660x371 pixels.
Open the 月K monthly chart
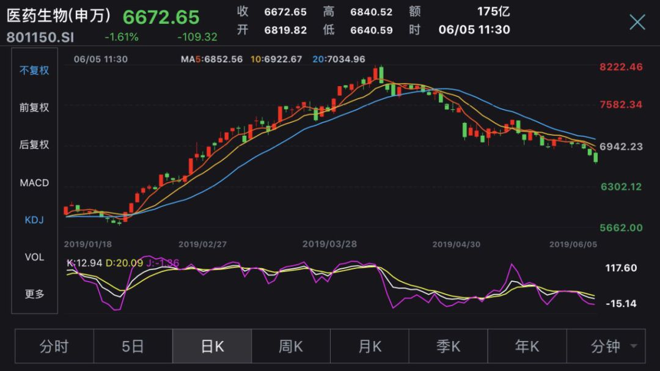click(370, 347)
